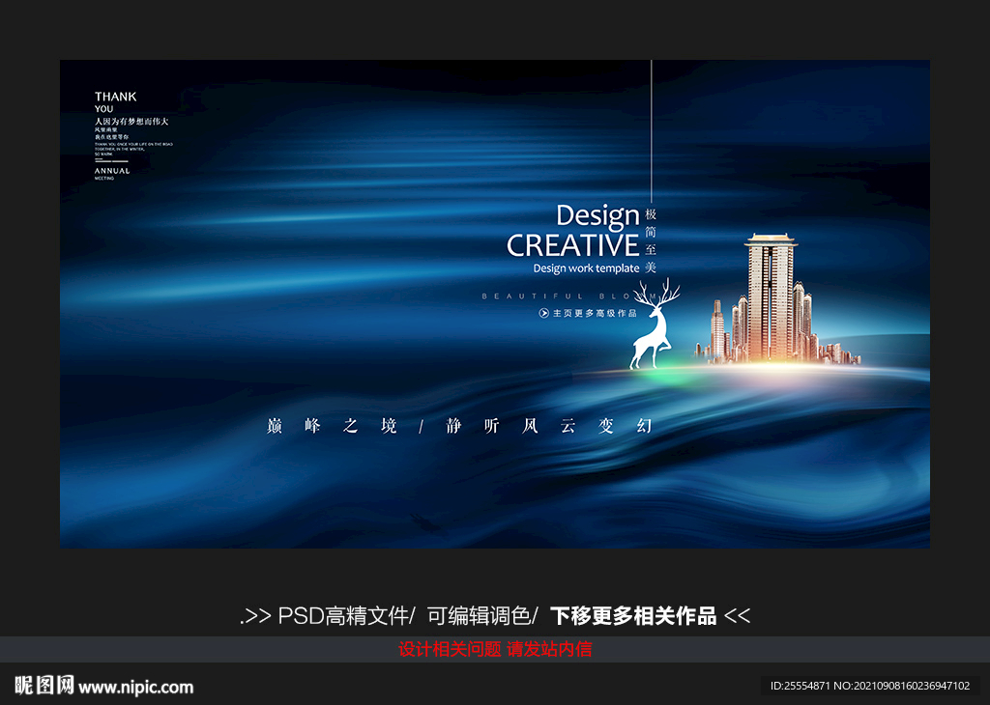Screen dimensions: 990x705
Task: Click the '>>' arrows before PSD高精文件
Action: coord(256,616)
